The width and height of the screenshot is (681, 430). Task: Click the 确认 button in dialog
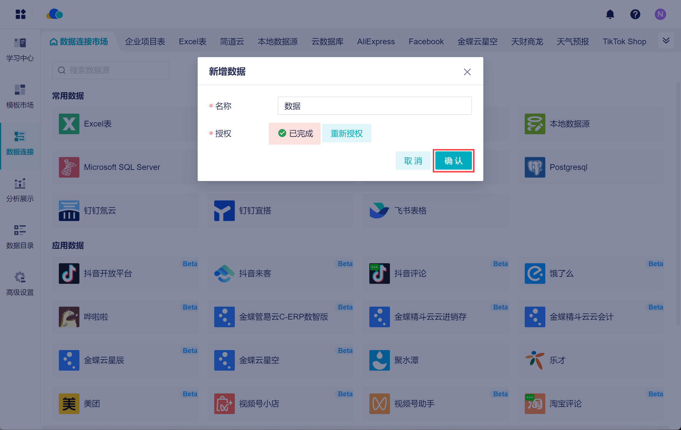453,161
